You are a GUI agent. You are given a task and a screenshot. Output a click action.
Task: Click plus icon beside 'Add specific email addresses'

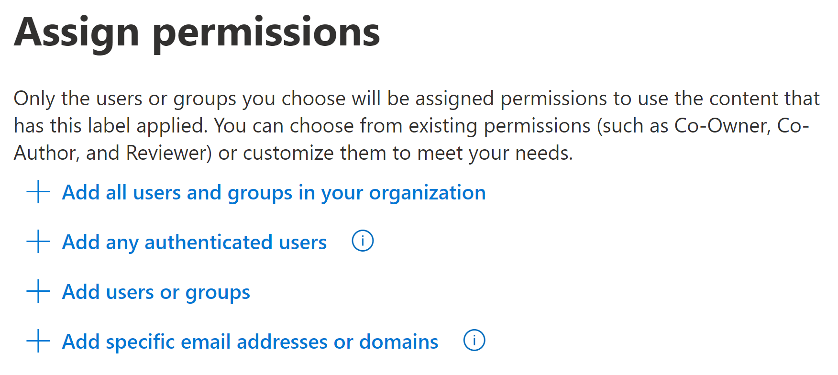tap(38, 341)
